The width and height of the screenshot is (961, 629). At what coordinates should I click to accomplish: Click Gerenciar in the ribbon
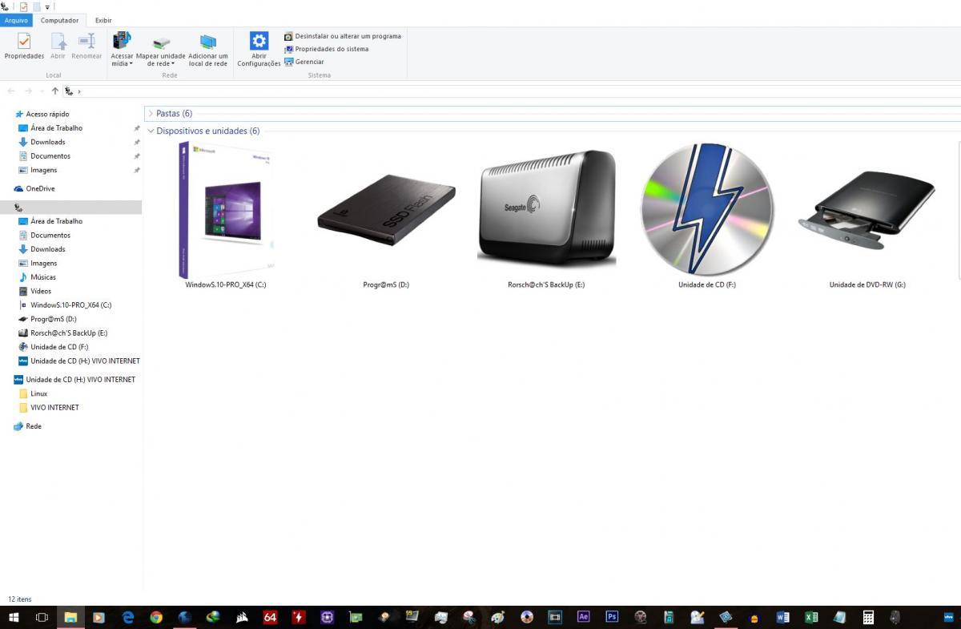tap(304, 62)
